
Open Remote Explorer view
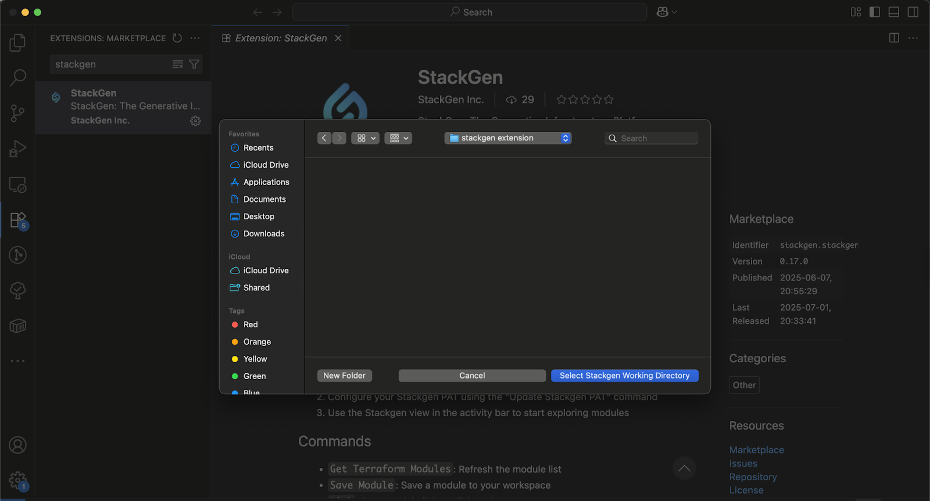coord(17,185)
